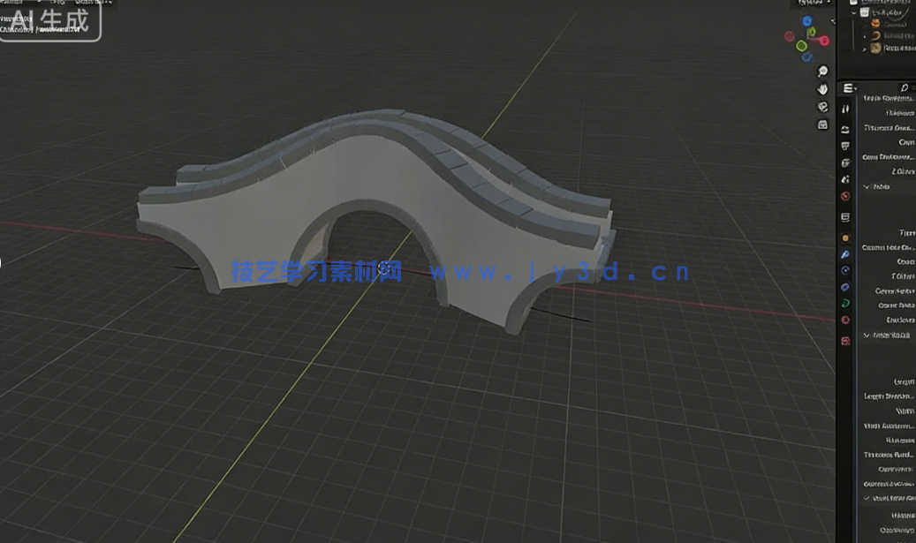Screen dimensions: 916x543
Task: Expand the collection arrow in the Outliner
Action: 852,11
